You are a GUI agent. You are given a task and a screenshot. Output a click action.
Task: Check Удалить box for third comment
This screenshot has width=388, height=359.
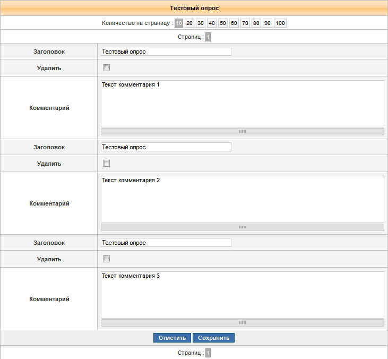pos(106,259)
